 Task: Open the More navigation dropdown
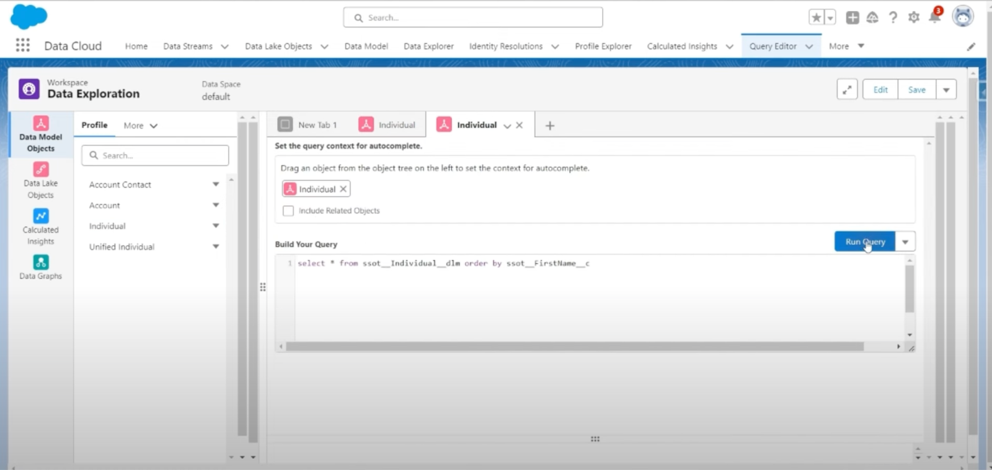tap(846, 46)
